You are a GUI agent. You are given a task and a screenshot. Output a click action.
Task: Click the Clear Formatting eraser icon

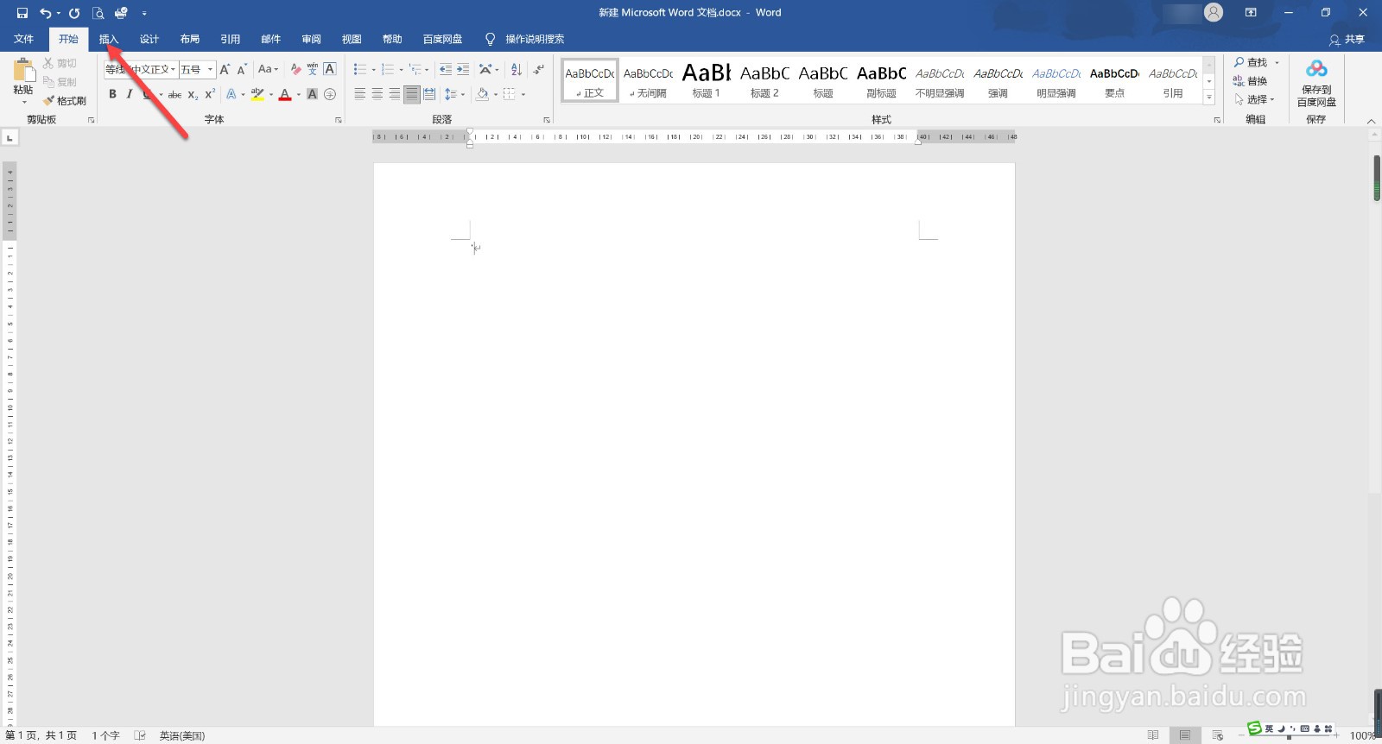296,69
